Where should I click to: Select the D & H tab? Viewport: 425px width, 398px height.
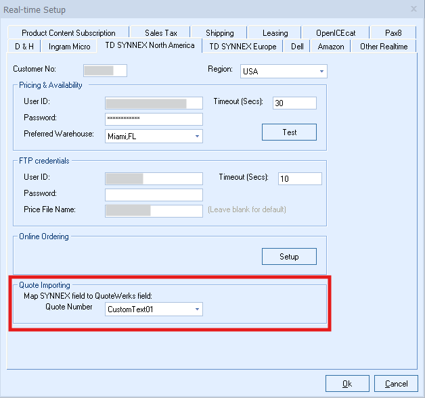[24, 47]
